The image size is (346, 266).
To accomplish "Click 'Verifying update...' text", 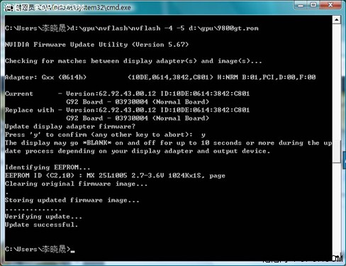I will click(x=44, y=216).
